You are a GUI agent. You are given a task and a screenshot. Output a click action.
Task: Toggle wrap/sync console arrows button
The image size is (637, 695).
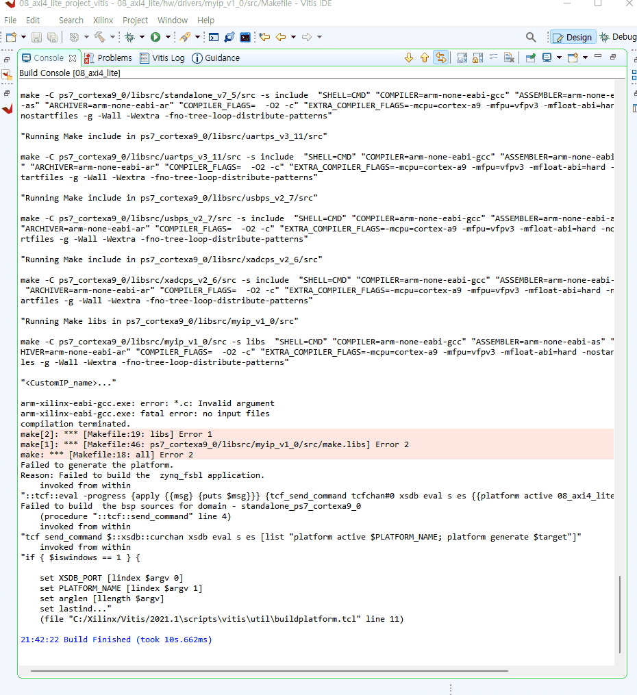440,58
